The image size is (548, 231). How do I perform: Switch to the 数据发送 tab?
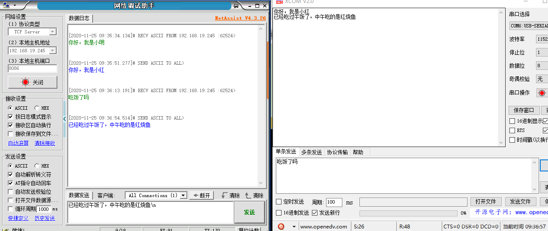pos(79,195)
